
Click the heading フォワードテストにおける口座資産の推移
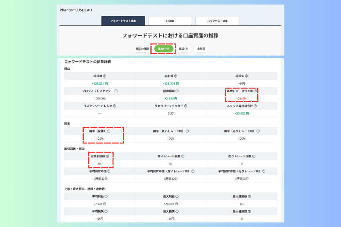click(170, 36)
